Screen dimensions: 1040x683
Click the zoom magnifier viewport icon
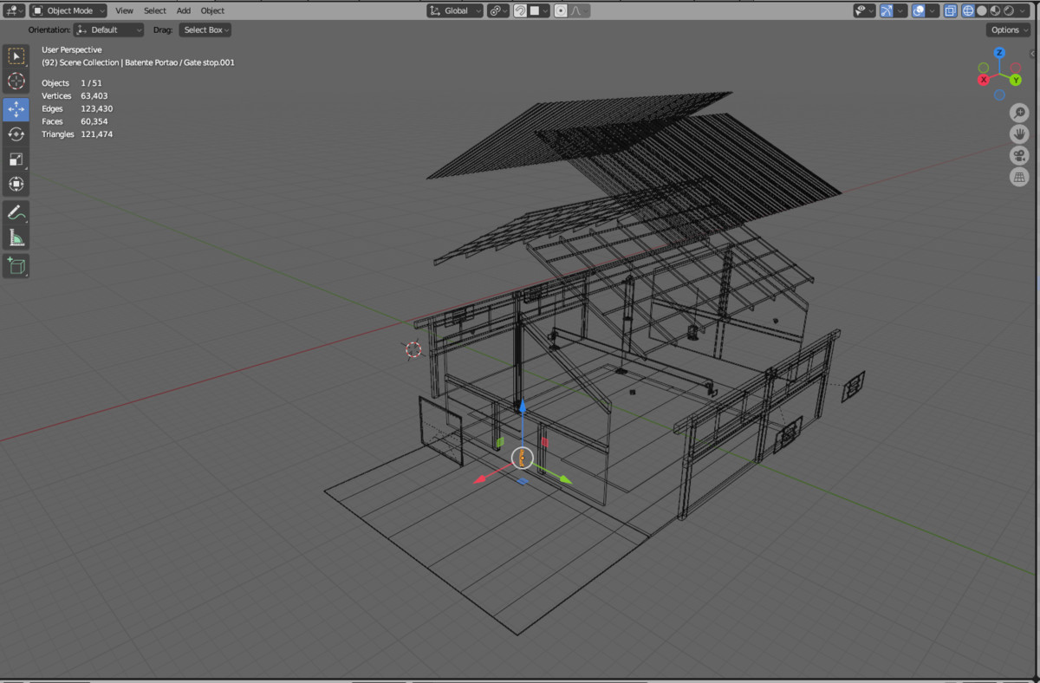[1019, 114]
